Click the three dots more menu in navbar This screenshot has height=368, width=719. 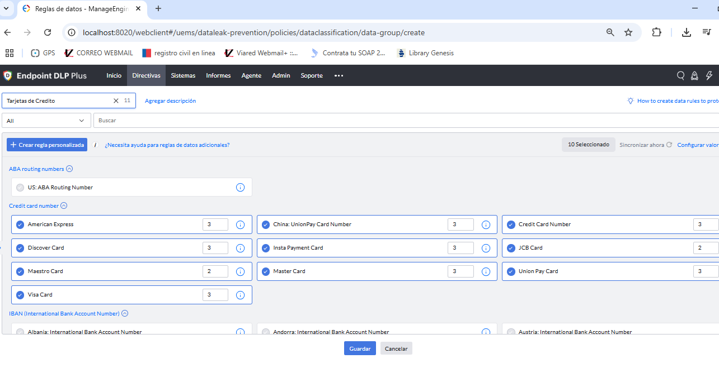(x=339, y=75)
